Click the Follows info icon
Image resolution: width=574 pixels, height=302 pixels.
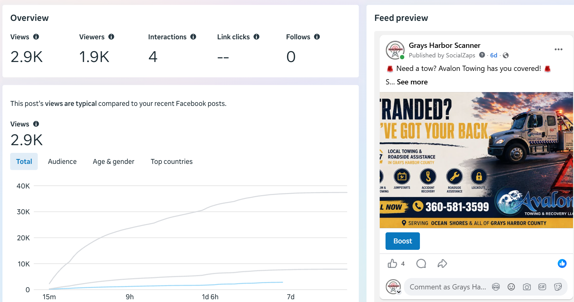(317, 37)
